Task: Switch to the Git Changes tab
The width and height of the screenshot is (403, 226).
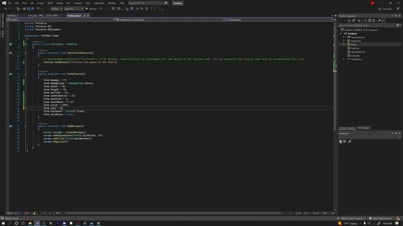Action: point(364,128)
